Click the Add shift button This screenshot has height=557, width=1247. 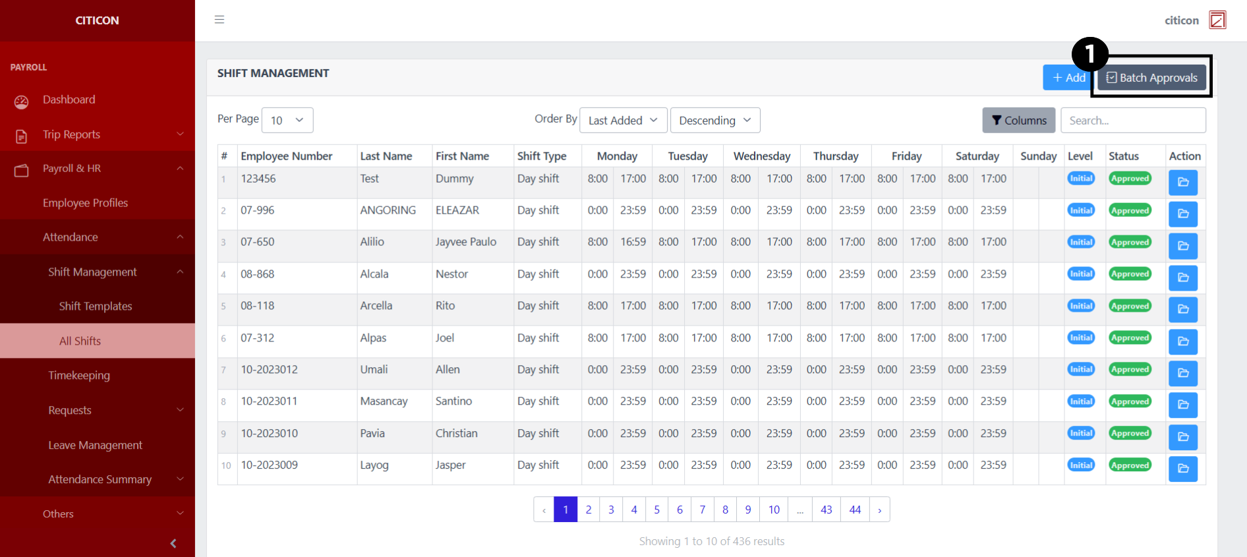[1067, 78]
